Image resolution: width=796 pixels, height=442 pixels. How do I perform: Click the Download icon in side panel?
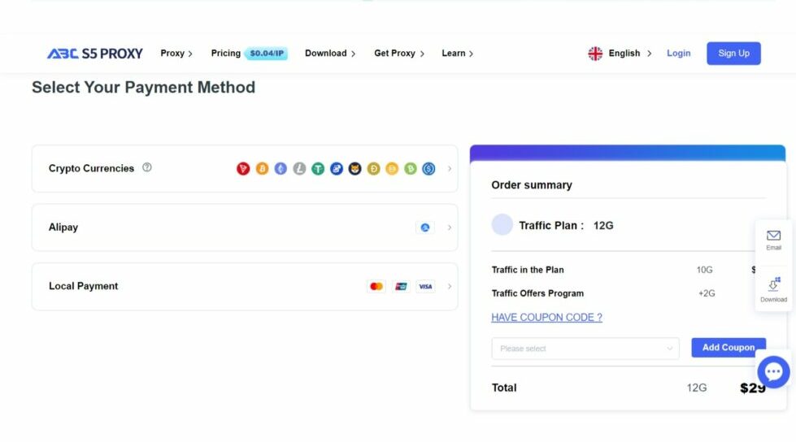(773, 284)
